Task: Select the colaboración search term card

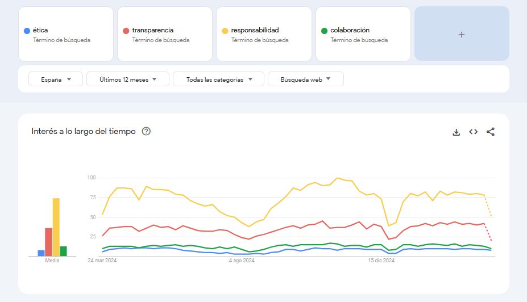Action: click(x=363, y=34)
